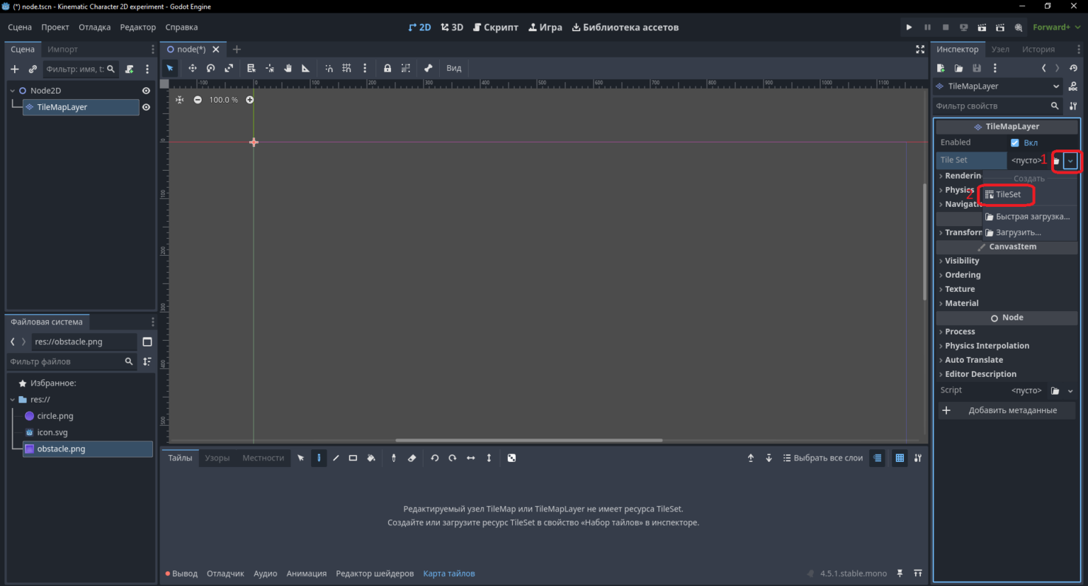
Task: Click Выбрать все слои button
Action: point(823,458)
